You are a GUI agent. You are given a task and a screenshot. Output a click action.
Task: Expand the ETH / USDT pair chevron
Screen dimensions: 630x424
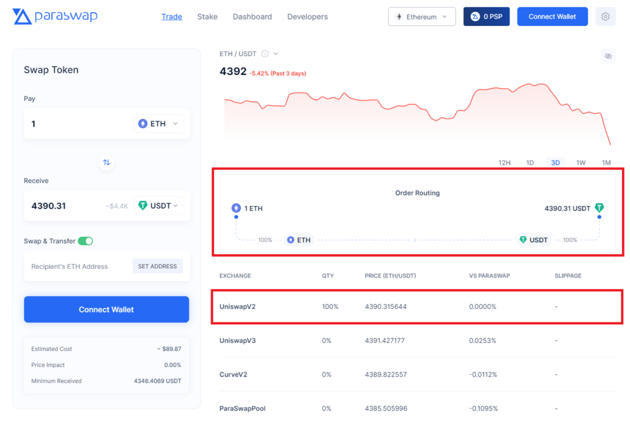(x=276, y=54)
